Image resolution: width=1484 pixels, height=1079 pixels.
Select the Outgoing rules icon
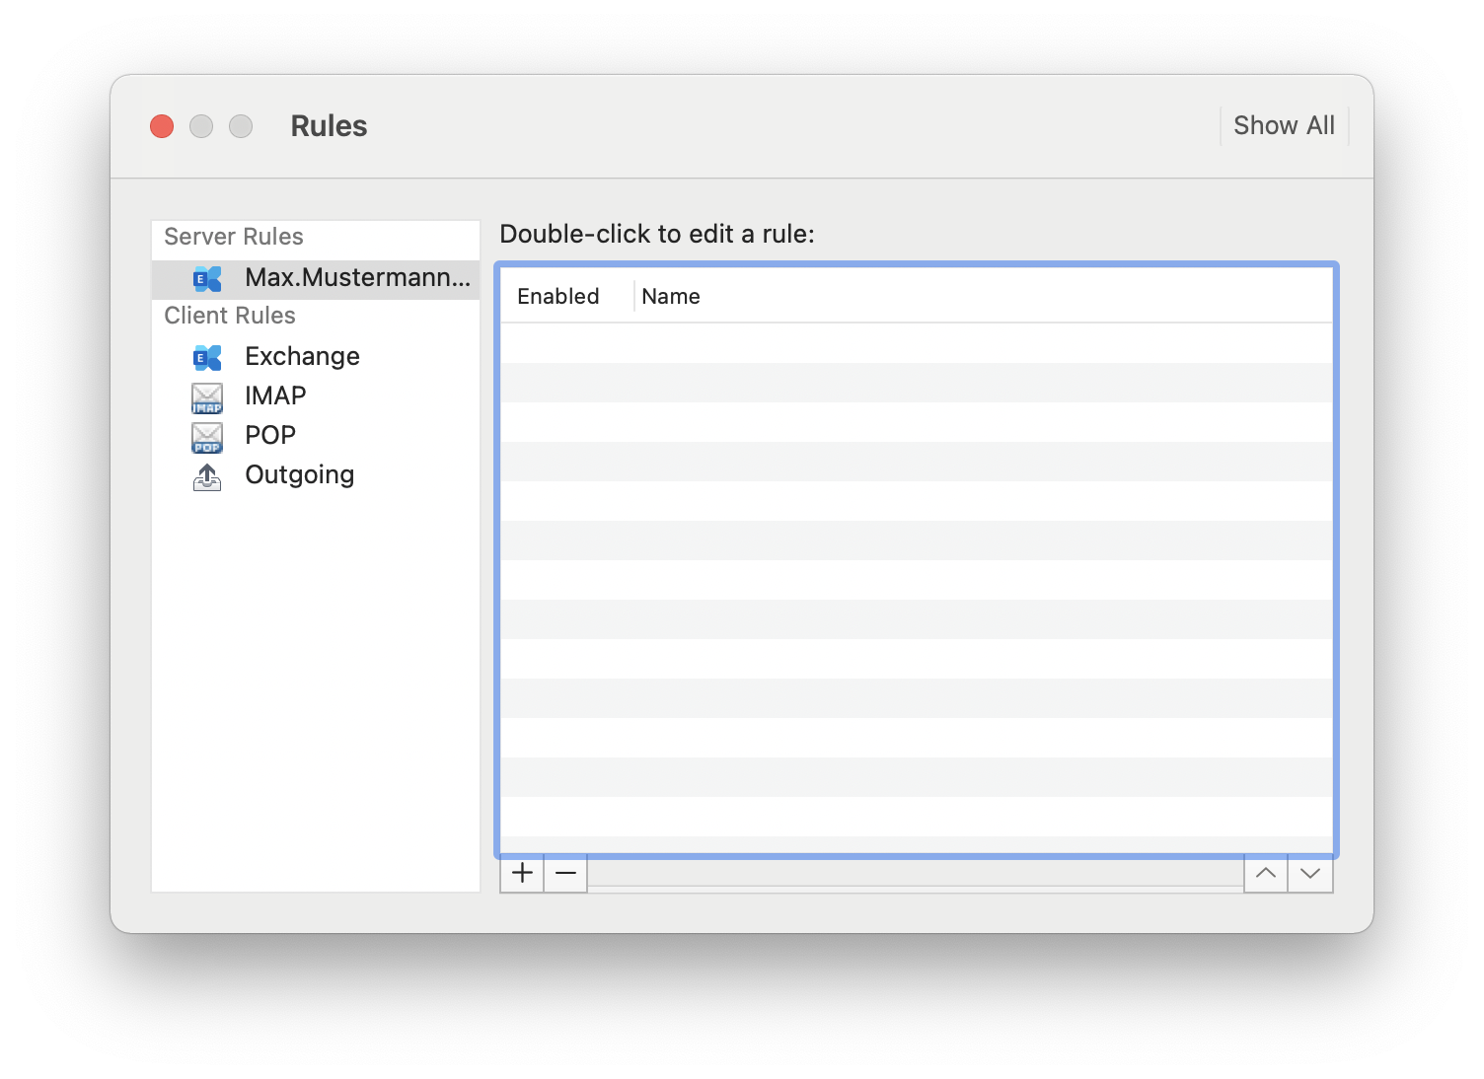(x=206, y=475)
